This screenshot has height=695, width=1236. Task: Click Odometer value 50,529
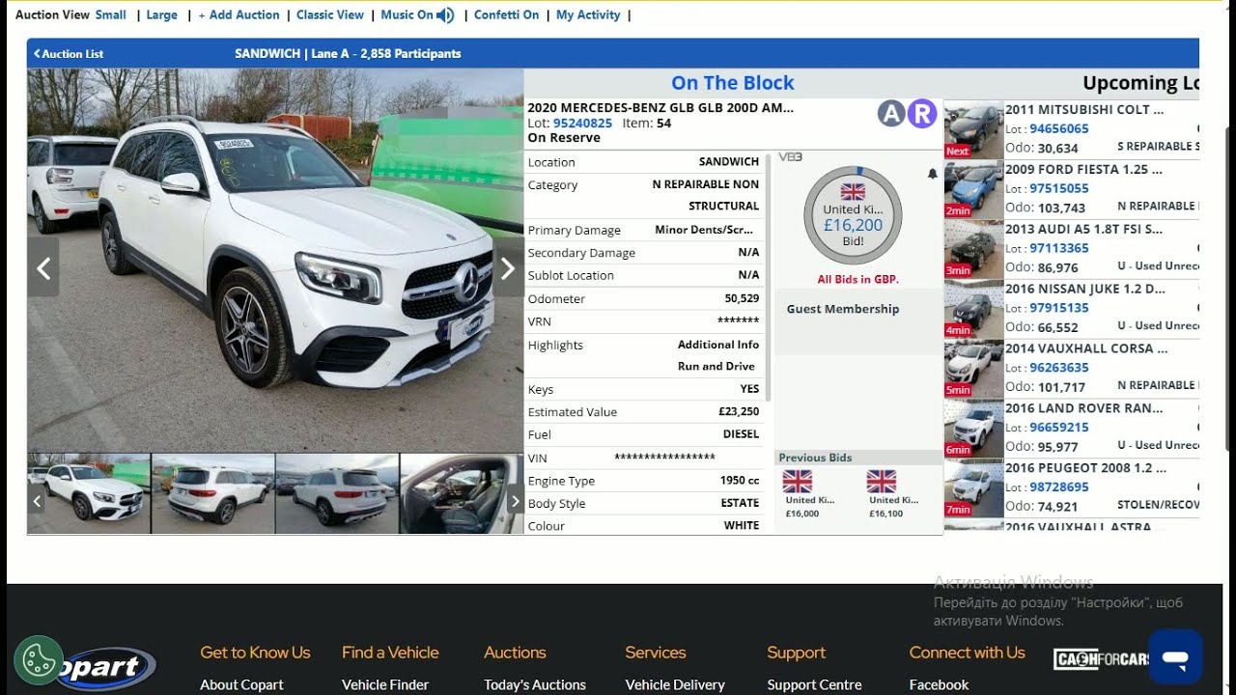click(x=742, y=299)
